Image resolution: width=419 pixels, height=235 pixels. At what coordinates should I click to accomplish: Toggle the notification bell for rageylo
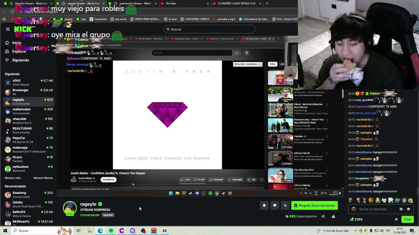(264, 205)
